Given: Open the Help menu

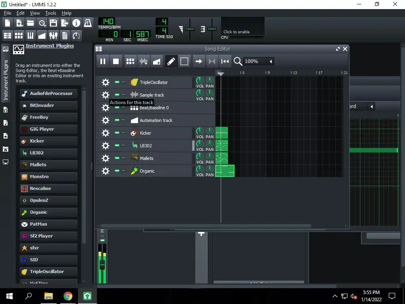Looking at the screenshot, I should tap(66, 13).
